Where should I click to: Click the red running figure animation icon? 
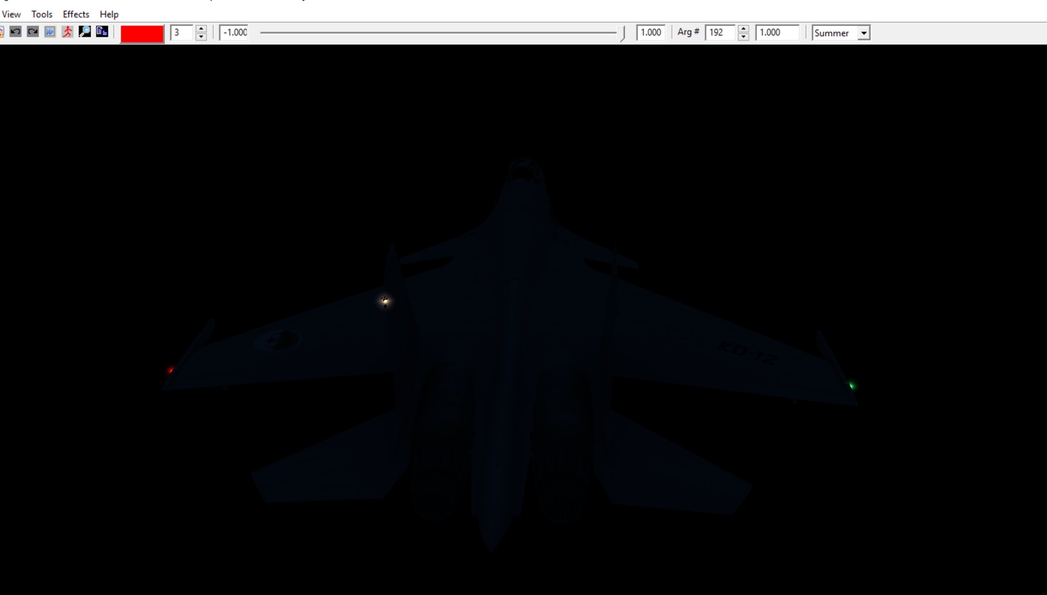tap(67, 32)
